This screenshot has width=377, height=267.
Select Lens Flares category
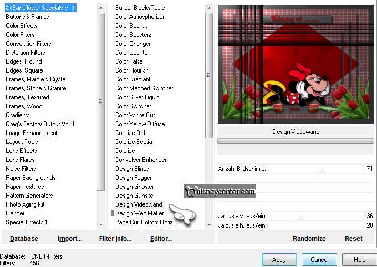click(20, 160)
